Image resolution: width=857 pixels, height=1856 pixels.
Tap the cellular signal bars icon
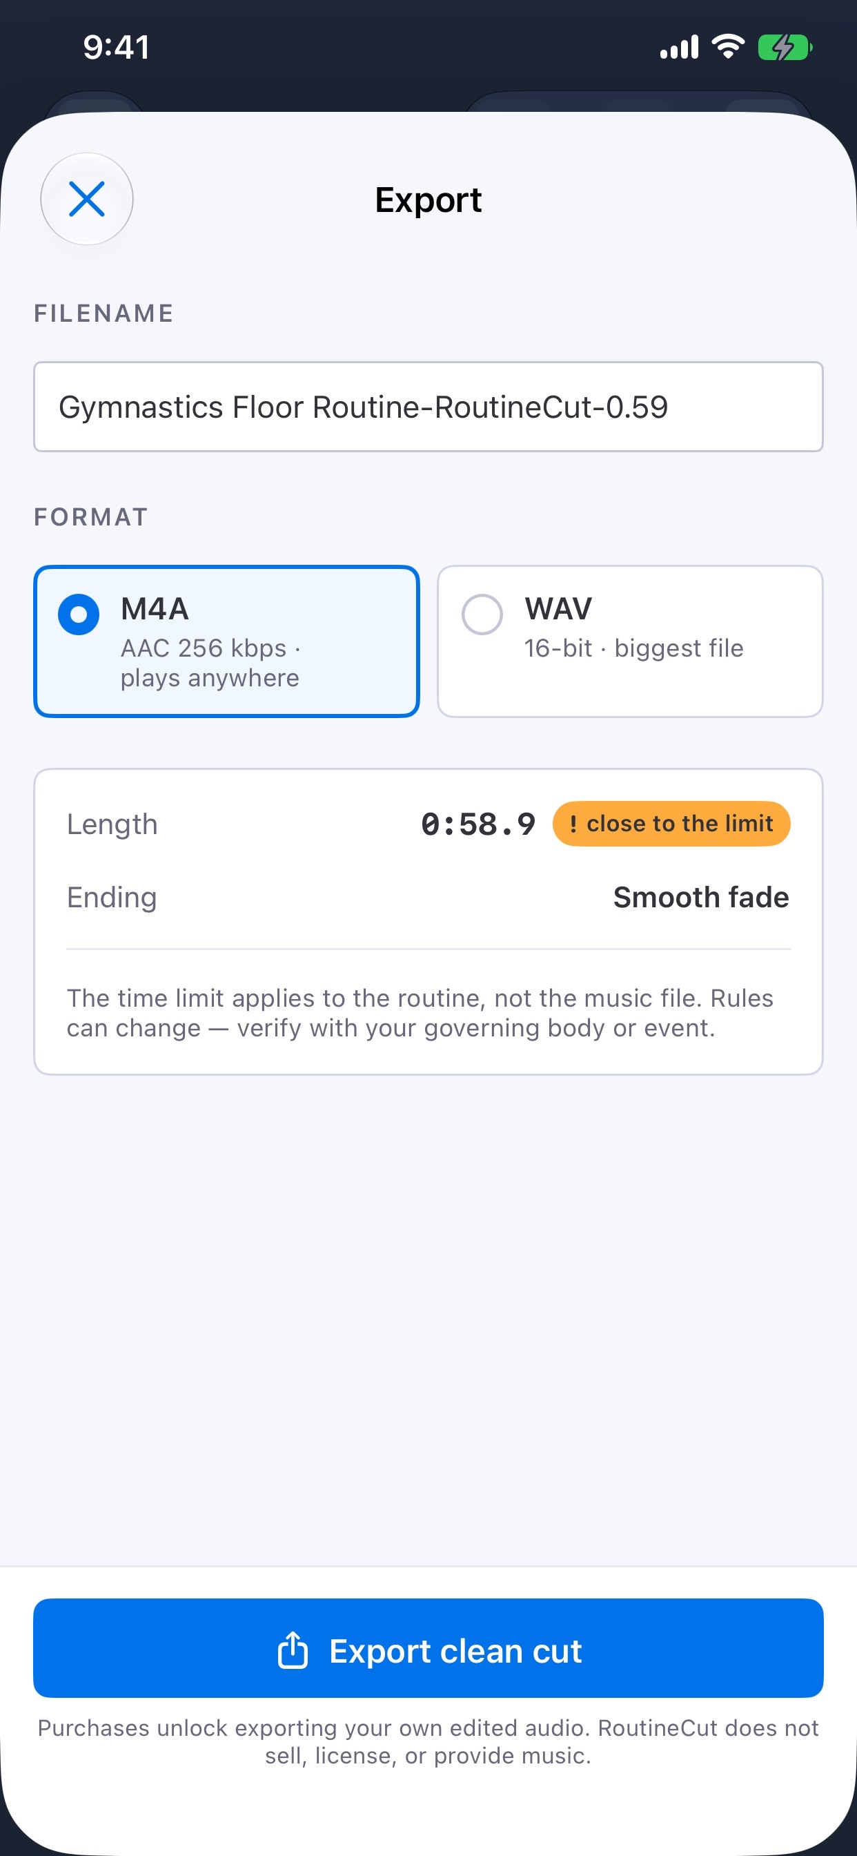(679, 48)
